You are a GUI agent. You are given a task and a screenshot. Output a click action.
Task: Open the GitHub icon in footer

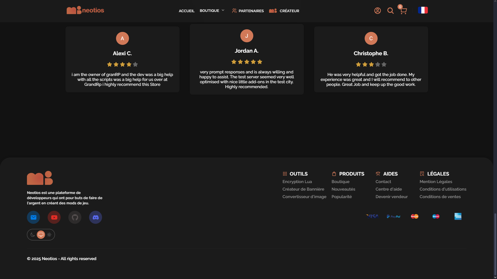(75, 217)
